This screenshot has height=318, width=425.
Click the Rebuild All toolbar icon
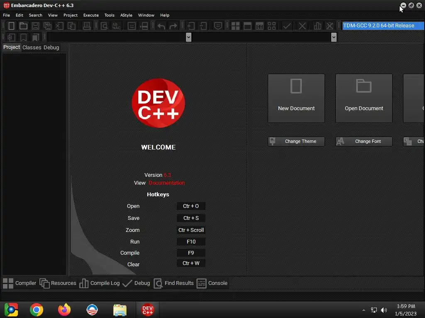click(x=271, y=26)
